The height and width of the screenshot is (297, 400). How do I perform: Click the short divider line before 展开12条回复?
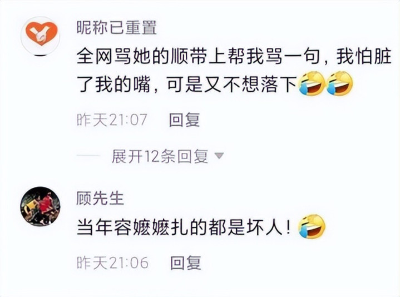(x=88, y=155)
